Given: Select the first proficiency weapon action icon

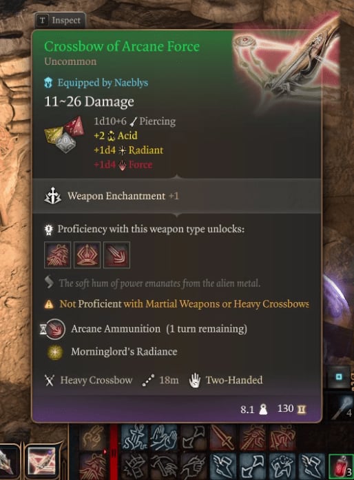Looking at the screenshot, I should pos(57,254).
